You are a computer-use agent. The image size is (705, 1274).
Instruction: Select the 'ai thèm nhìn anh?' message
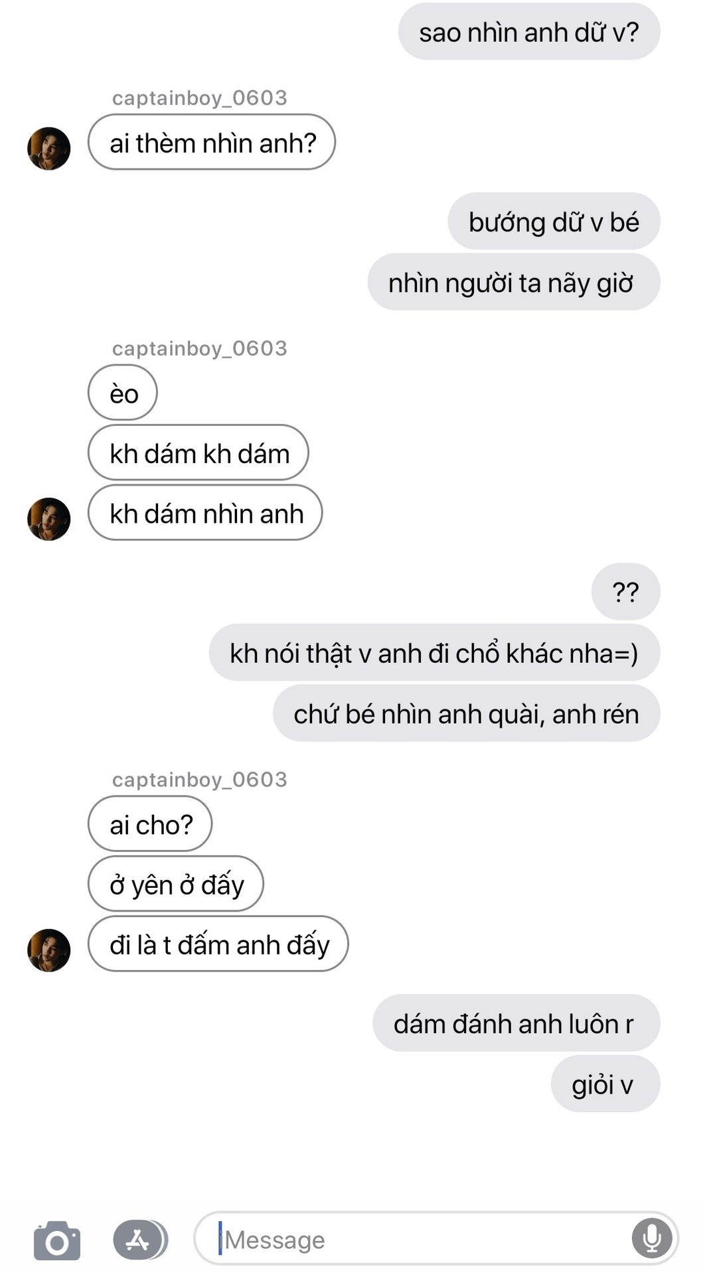[x=212, y=142]
